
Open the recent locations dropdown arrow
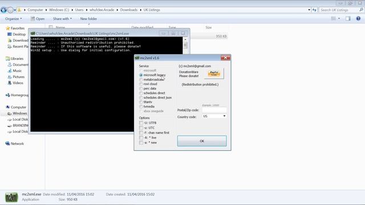(15, 10)
